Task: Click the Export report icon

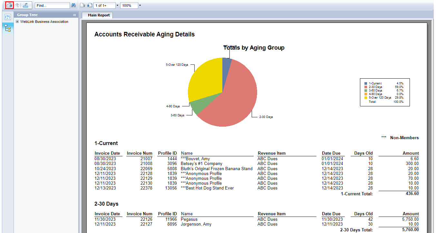Action: pos(25,5)
